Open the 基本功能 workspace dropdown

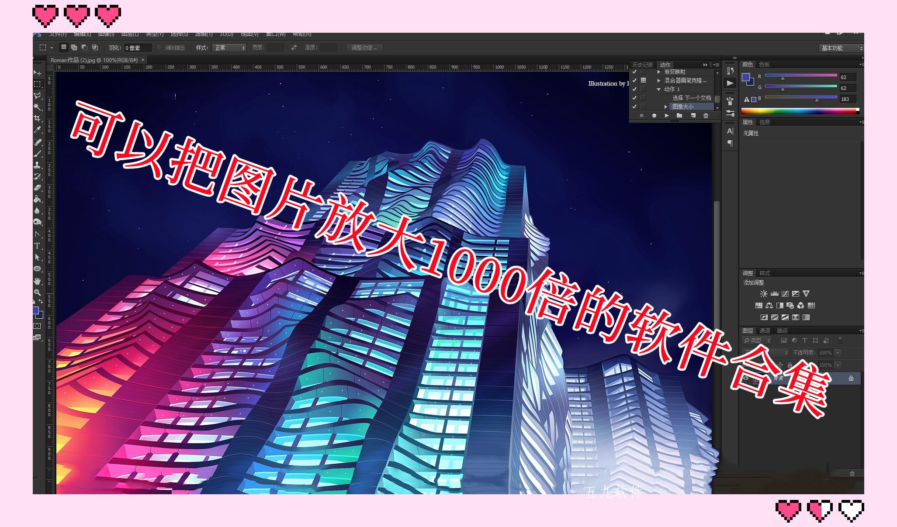coord(841,48)
